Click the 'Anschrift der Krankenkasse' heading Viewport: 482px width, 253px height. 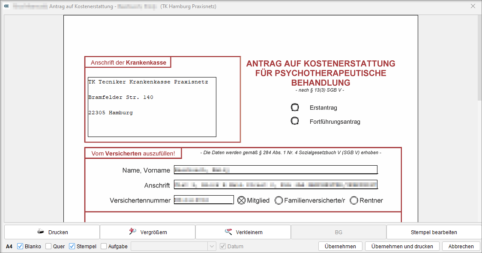[128, 63]
